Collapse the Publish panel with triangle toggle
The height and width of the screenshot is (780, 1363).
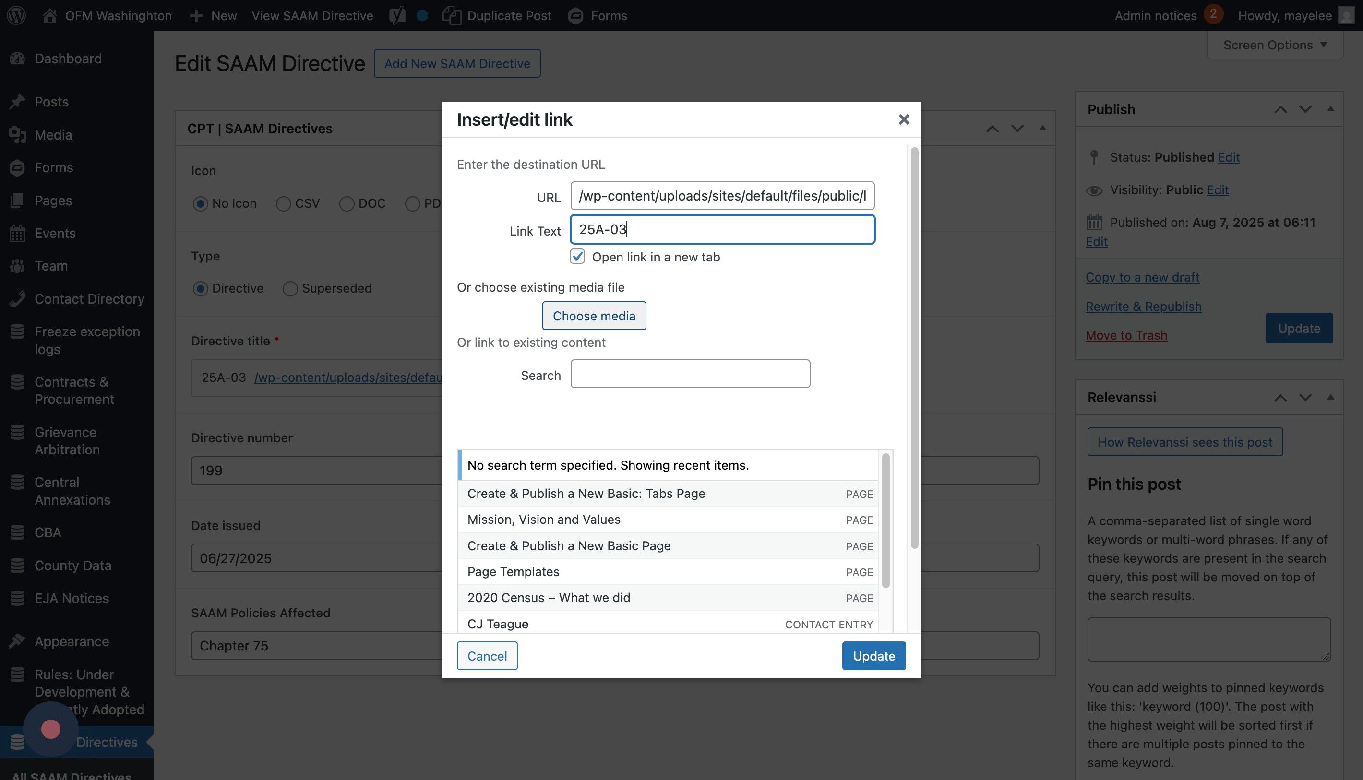coord(1330,109)
